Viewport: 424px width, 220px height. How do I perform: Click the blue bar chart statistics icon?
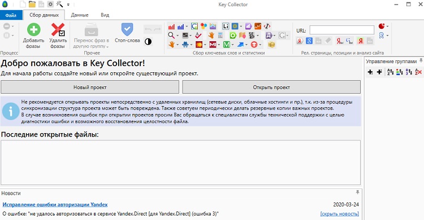181,27
